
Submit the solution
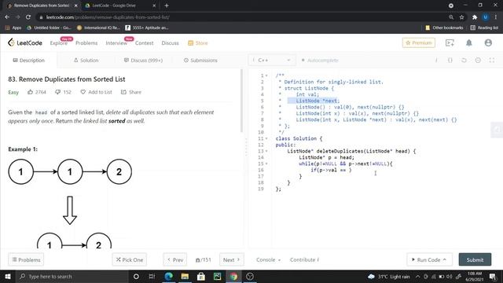(475, 259)
